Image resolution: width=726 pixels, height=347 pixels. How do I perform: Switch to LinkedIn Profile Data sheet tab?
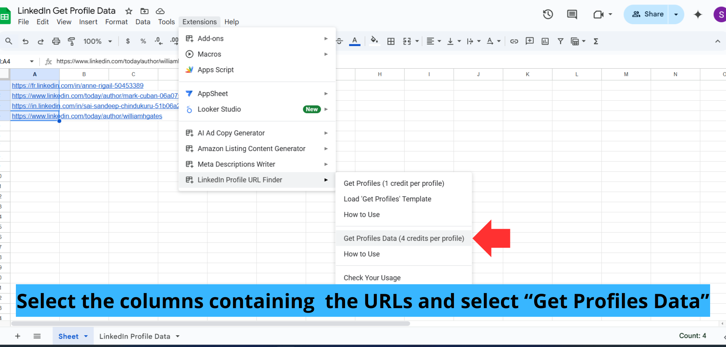135,336
